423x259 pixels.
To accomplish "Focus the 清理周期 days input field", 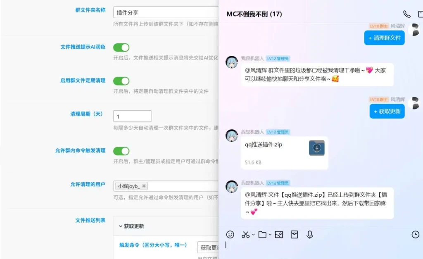I will tap(133, 116).
